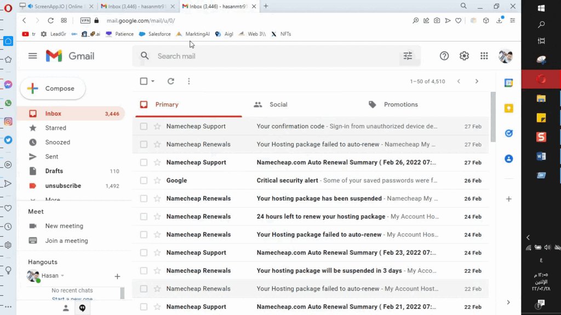
Task: Open Google Calendar side panel icon
Action: click(509, 83)
